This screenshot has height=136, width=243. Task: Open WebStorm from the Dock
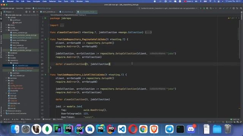[x=100, y=129]
